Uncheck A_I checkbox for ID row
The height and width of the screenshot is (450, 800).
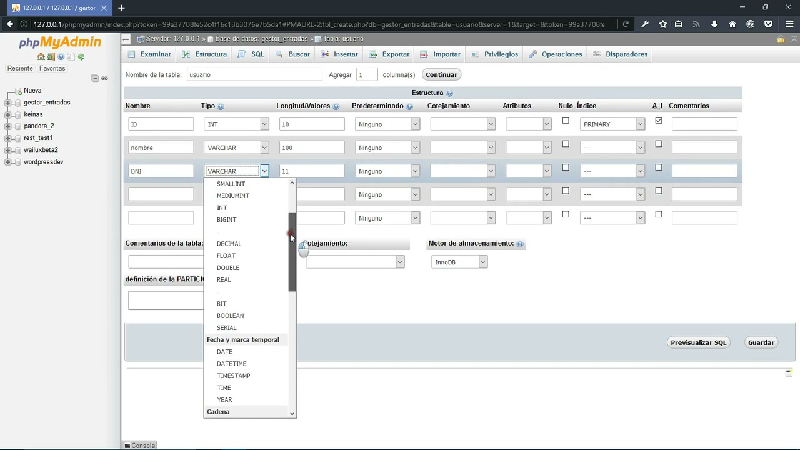[658, 121]
